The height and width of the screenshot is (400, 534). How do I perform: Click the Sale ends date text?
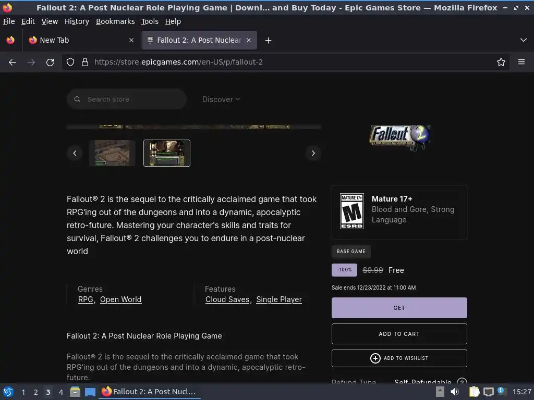(x=373, y=287)
